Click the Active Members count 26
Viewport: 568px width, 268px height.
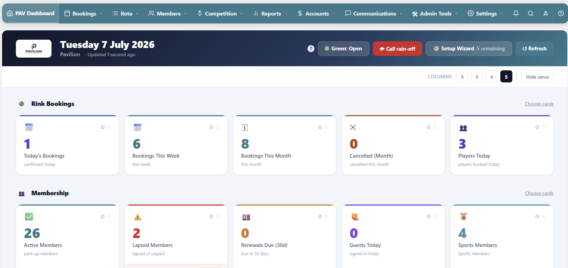point(32,234)
